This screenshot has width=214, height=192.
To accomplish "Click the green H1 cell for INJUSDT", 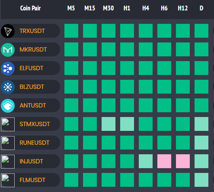I will click(127, 161).
